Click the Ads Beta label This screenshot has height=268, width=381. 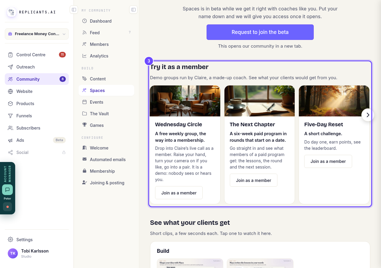pos(59,140)
